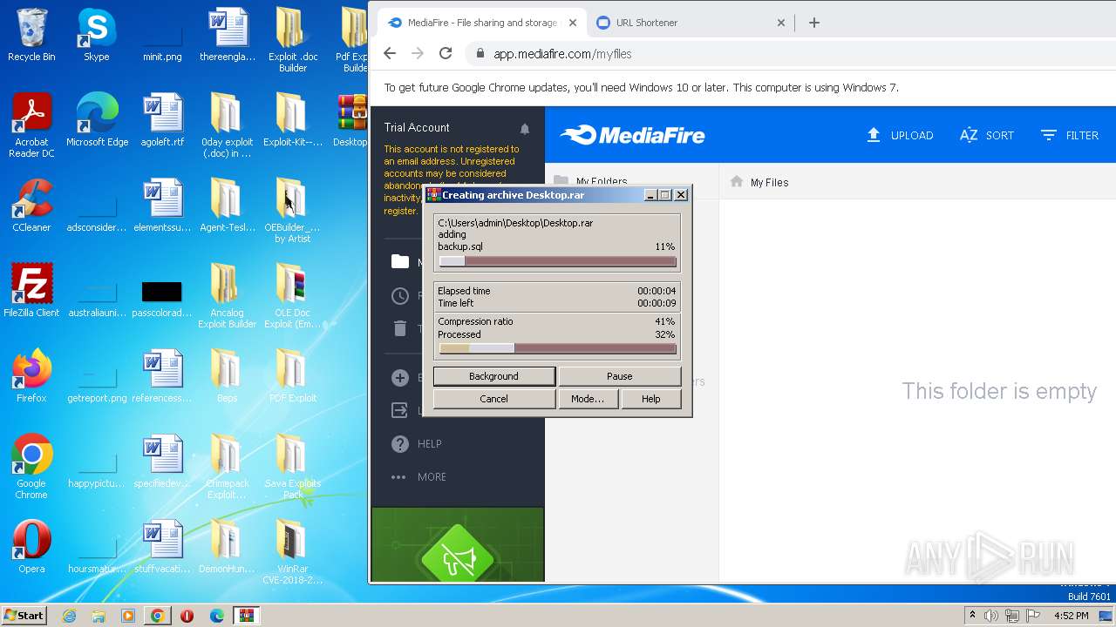Select the 0day exploit (.doc) folder
Image resolution: width=1116 pixels, height=627 pixels.
pyautogui.click(x=227, y=125)
